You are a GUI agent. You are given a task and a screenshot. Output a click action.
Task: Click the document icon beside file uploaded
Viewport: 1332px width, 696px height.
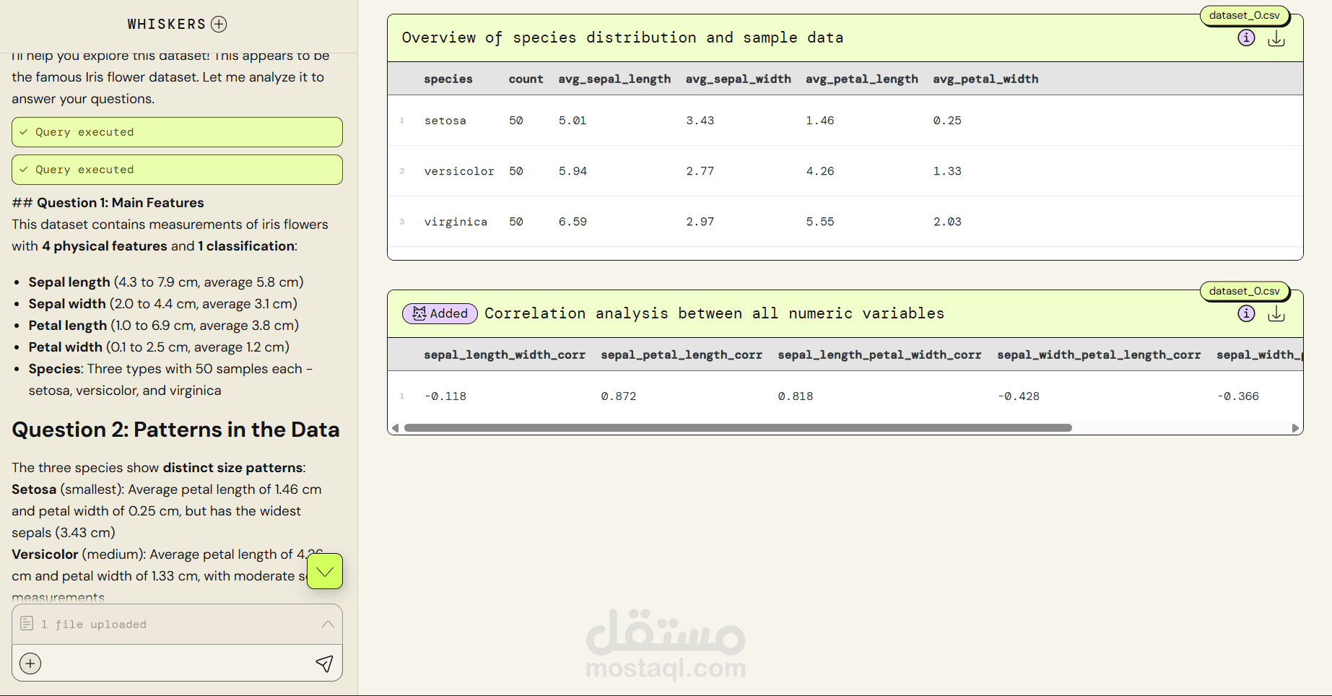[27, 623]
